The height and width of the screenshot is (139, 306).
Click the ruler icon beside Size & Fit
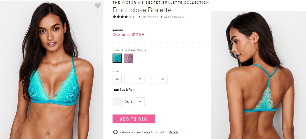click(116, 90)
